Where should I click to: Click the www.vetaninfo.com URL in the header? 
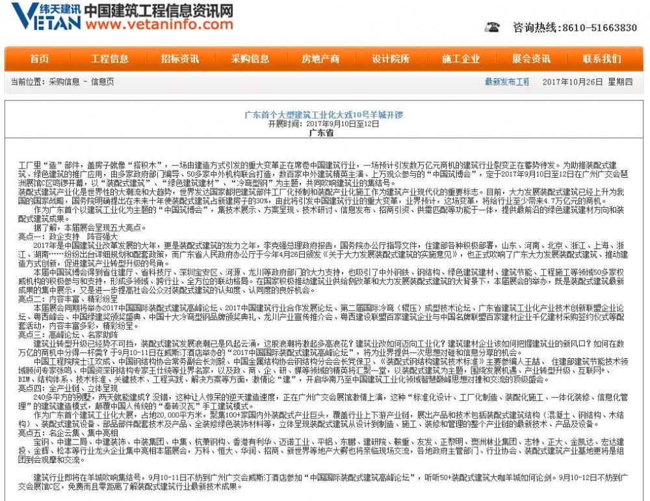(x=159, y=25)
